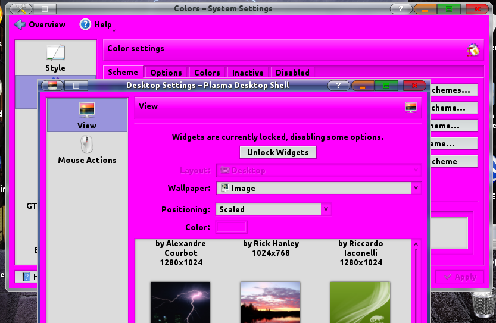
Task: Open the Help menu in System Settings
Action: click(x=96, y=24)
